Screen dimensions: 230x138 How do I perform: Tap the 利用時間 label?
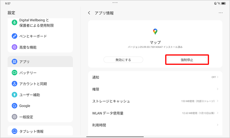(99, 125)
